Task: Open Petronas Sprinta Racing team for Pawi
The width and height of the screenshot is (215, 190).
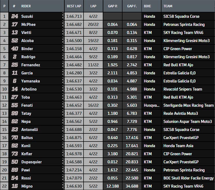Action: 184,170
